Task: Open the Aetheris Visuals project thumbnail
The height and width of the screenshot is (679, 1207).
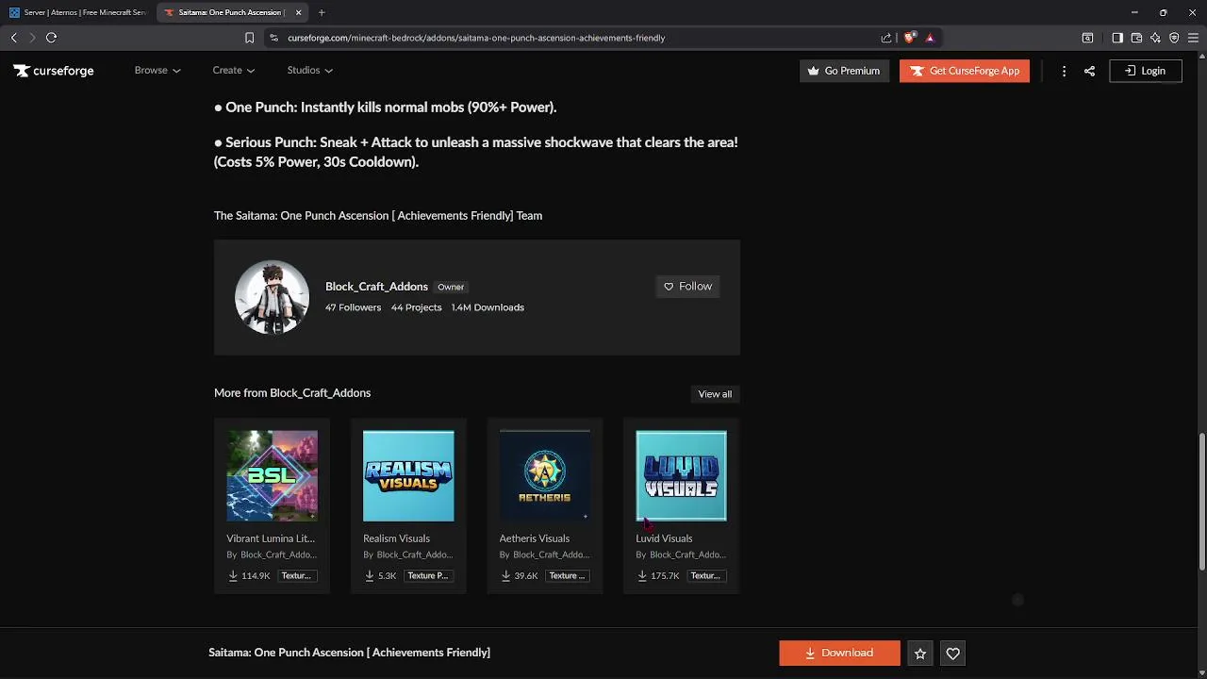Action: click(x=545, y=476)
